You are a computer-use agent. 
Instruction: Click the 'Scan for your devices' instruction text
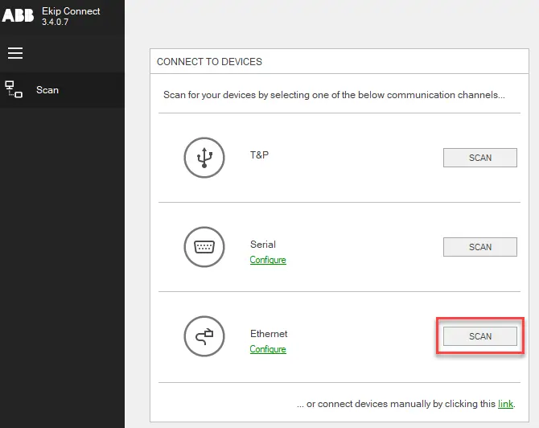pos(334,95)
